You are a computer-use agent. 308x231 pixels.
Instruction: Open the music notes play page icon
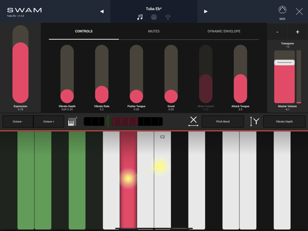tap(139, 17)
